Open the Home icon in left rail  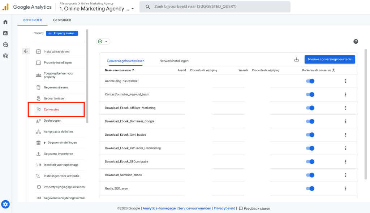[5, 22]
